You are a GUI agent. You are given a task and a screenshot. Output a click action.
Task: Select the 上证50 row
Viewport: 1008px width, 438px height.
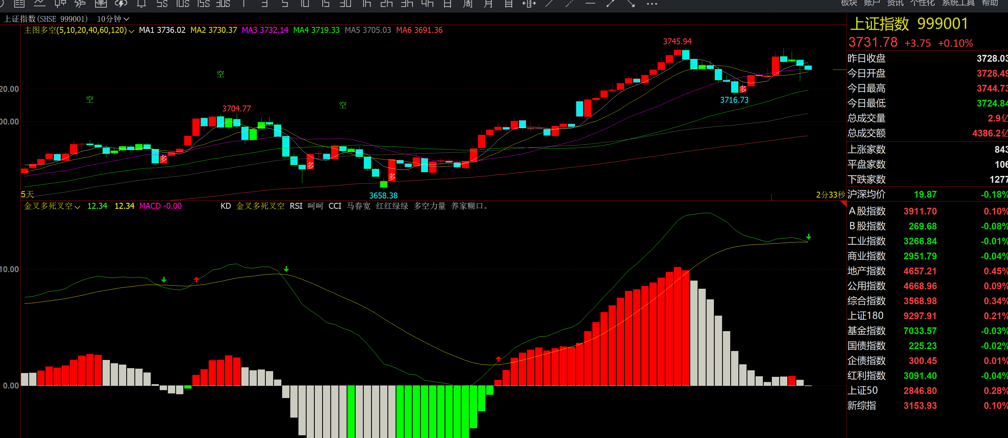[x=927, y=390]
